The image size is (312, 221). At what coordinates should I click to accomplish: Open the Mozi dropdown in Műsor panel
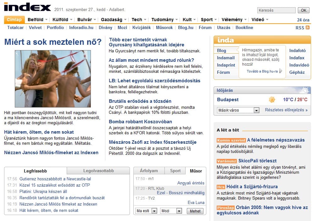click(x=171, y=211)
